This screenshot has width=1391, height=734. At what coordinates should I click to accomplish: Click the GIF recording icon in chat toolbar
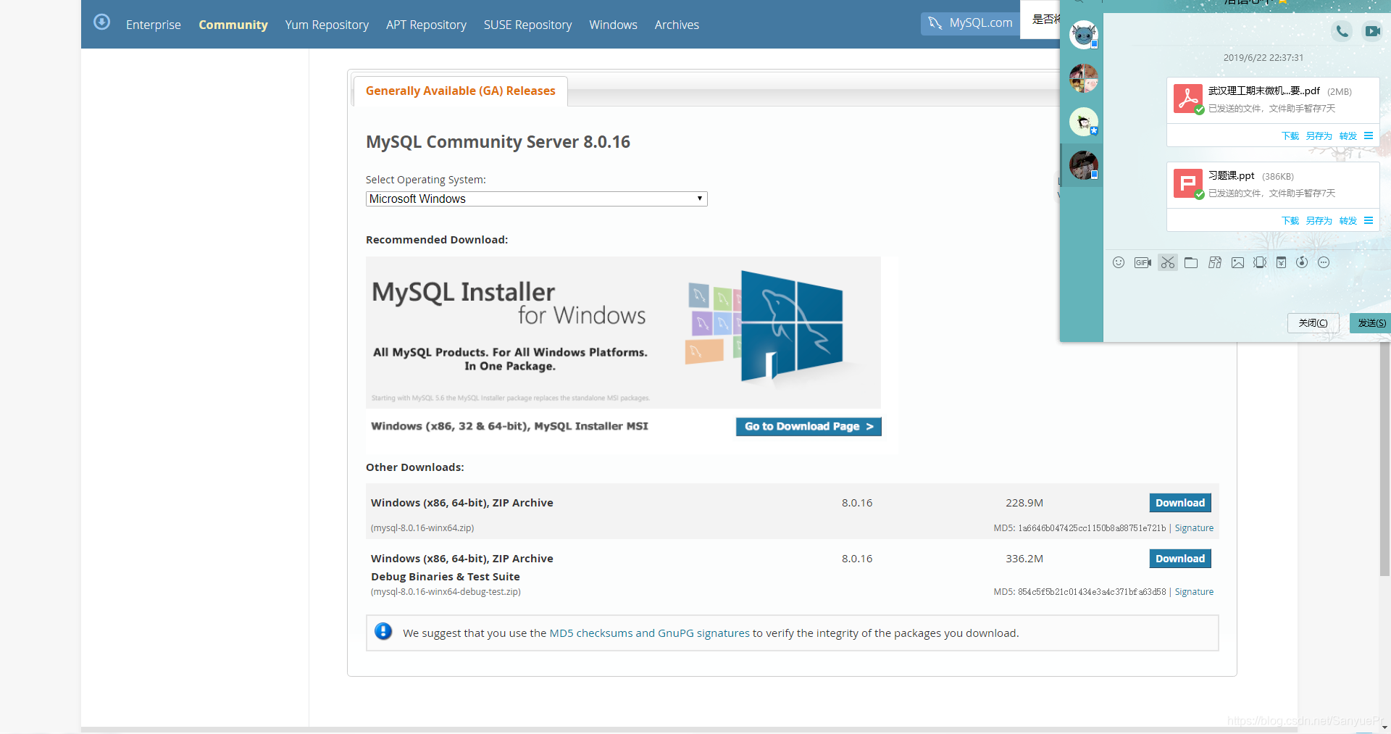(1143, 262)
